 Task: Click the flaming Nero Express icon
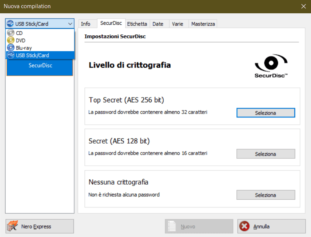[12, 226]
